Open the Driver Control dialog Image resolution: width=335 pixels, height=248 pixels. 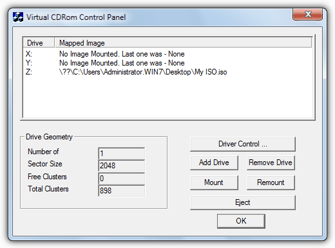(243, 144)
